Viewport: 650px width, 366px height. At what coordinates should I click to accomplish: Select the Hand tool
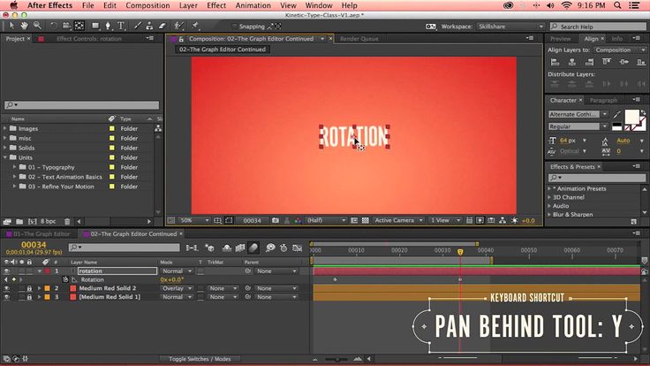[x=24, y=26]
